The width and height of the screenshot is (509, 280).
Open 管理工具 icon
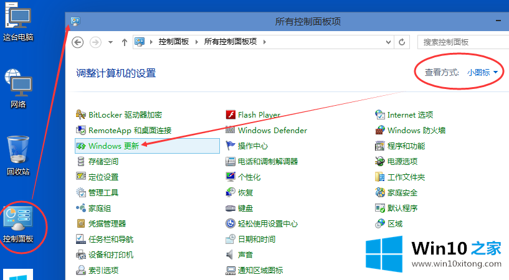pyautogui.click(x=81, y=192)
